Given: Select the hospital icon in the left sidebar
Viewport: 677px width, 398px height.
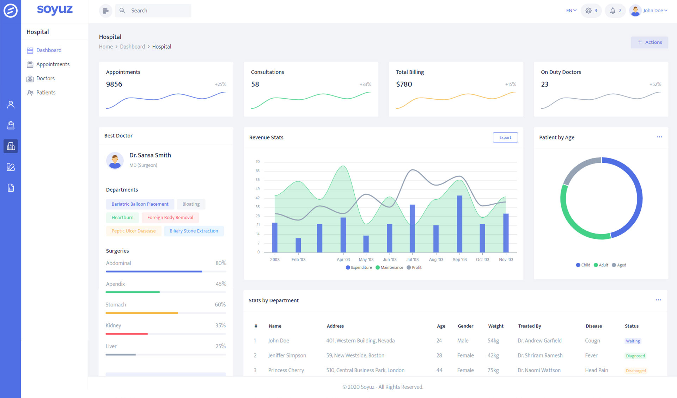Looking at the screenshot, I should coord(11,146).
